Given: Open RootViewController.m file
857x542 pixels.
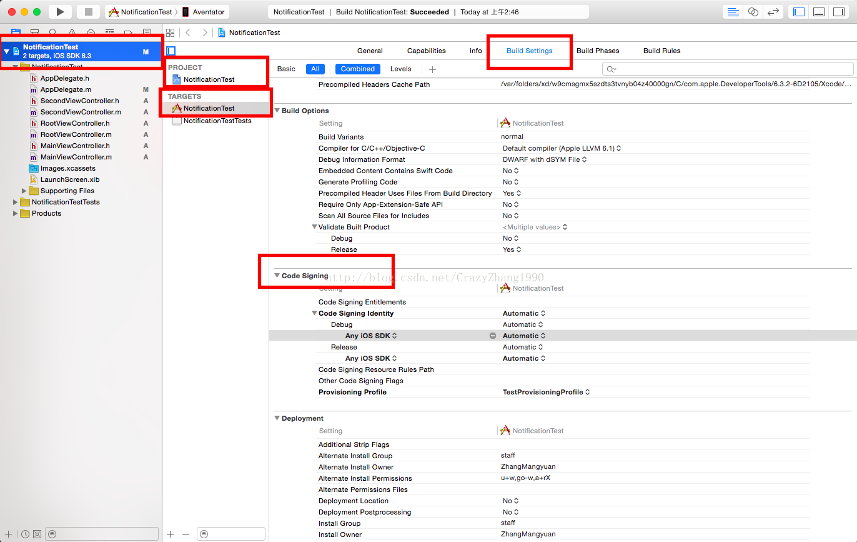Looking at the screenshot, I should (x=71, y=134).
